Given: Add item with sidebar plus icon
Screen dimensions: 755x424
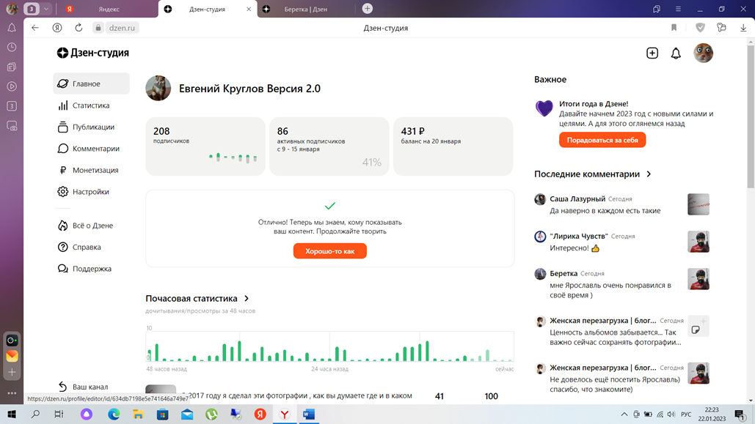Looking at the screenshot, I should pyautogui.click(x=12, y=372).
